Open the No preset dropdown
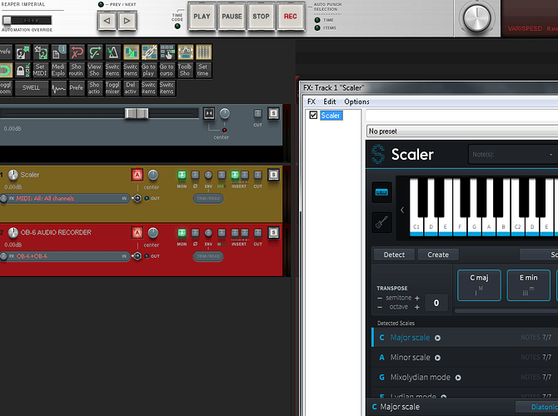Screen dimensions: 558x416 [462, 131]
